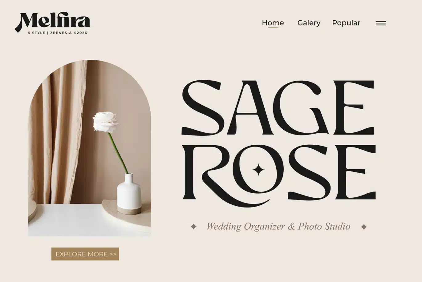Screen dimensions: 422x282
Task: Click the SAGE headline text
Action: point(278,108)
